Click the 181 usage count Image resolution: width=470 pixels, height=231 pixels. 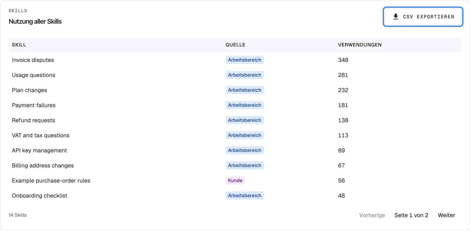tap(343, 105)
